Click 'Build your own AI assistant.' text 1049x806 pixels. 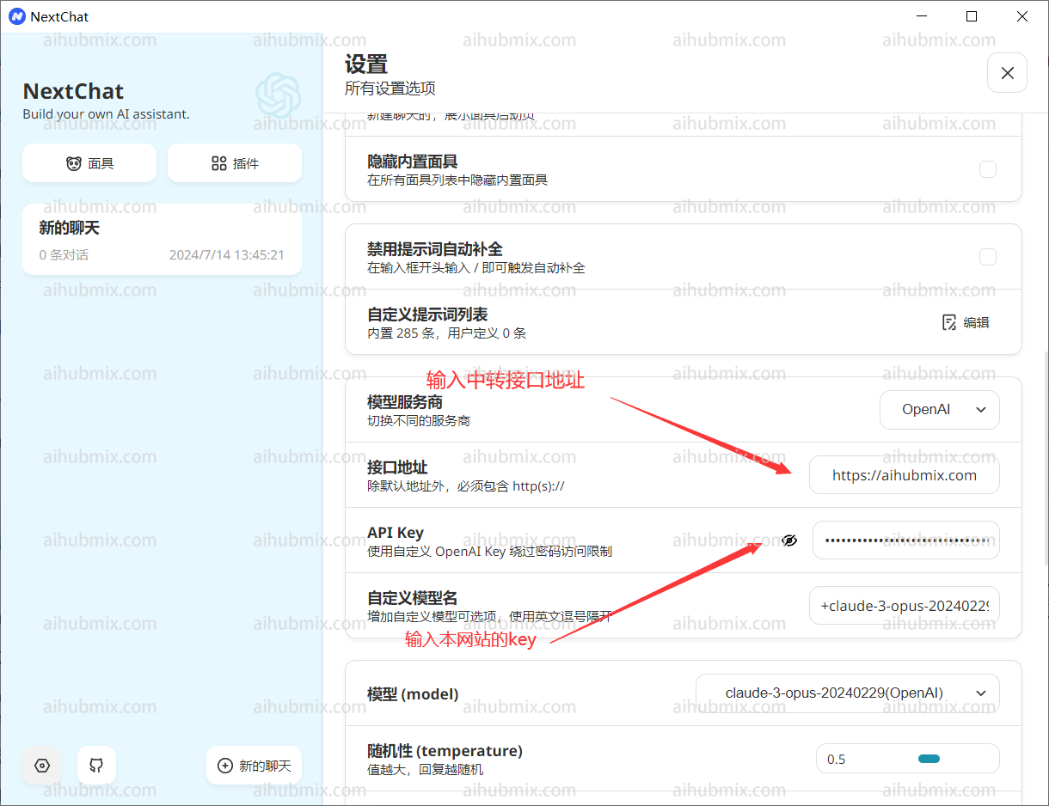click(x=106, y=114)
